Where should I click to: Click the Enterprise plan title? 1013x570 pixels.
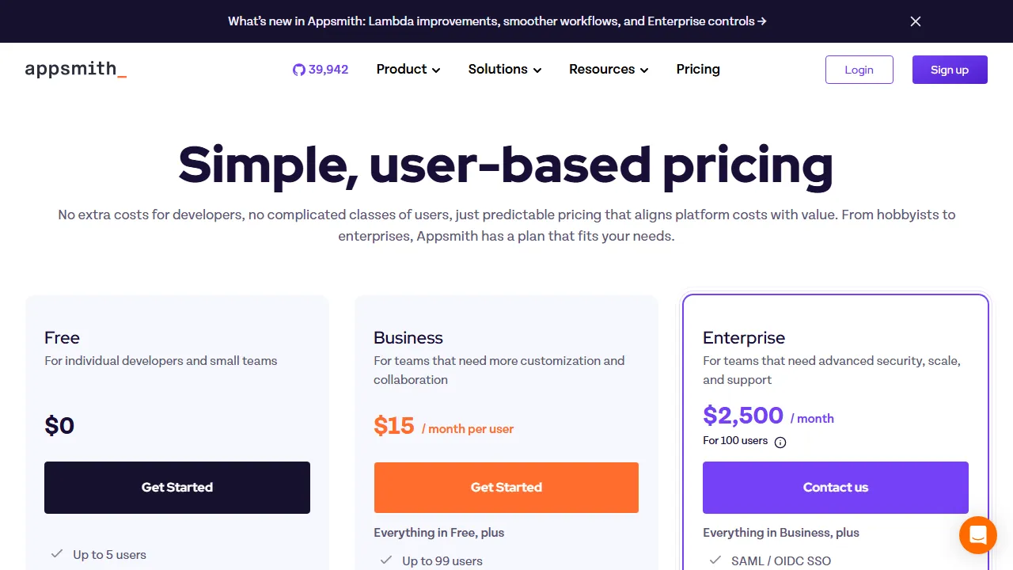(744, 338)
